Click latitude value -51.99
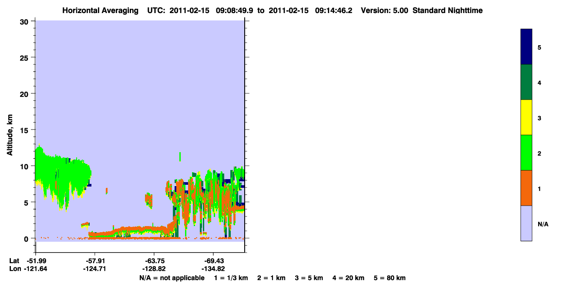Screen dimensions: 566x290 [x=37, y=261]
